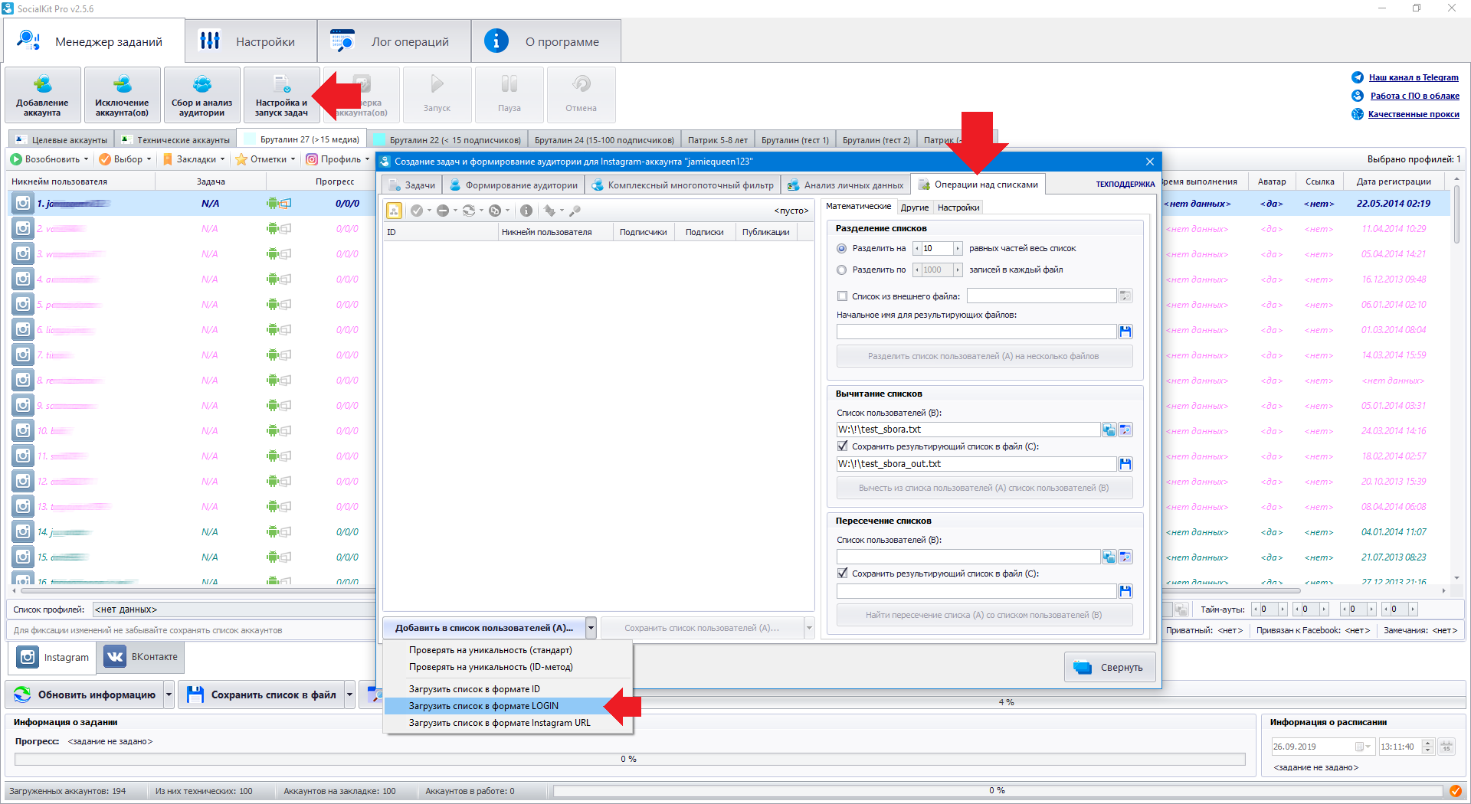Viewport: 1471px width, 804px height.
Task: Select the Разделить по radio button
Action: [842, 270]
